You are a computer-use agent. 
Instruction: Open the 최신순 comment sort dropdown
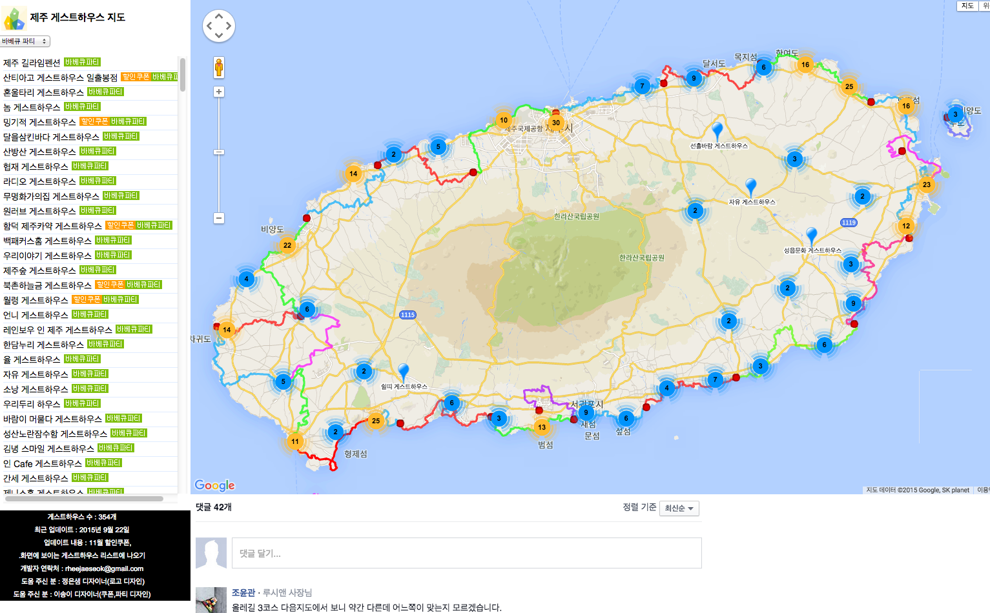click(x=679, y=508)
